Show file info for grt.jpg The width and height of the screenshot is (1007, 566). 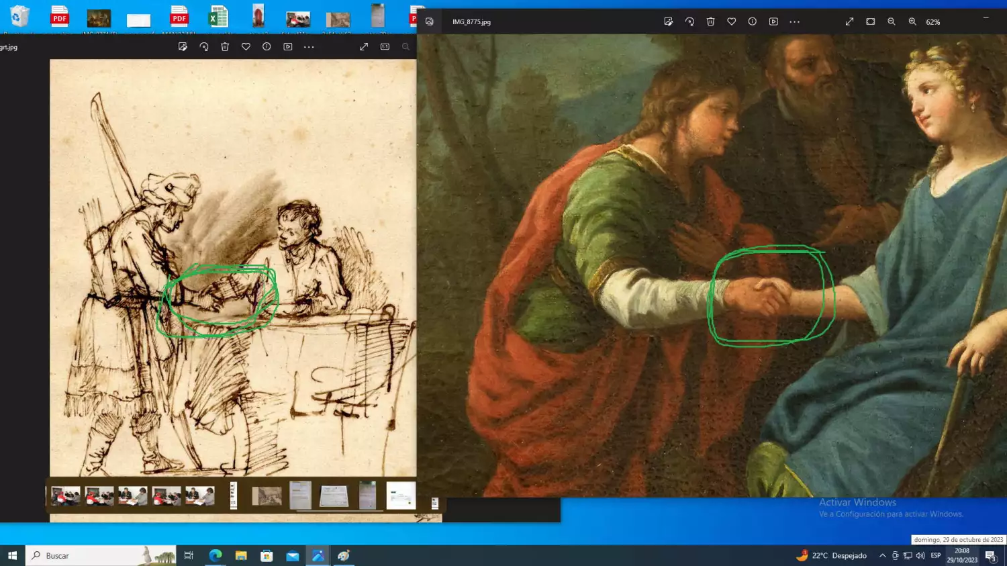click(267, 47)
